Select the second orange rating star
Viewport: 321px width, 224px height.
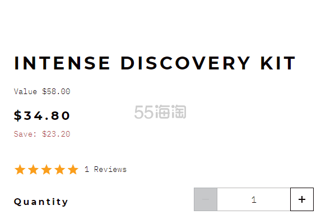click(x=33, y=170)
